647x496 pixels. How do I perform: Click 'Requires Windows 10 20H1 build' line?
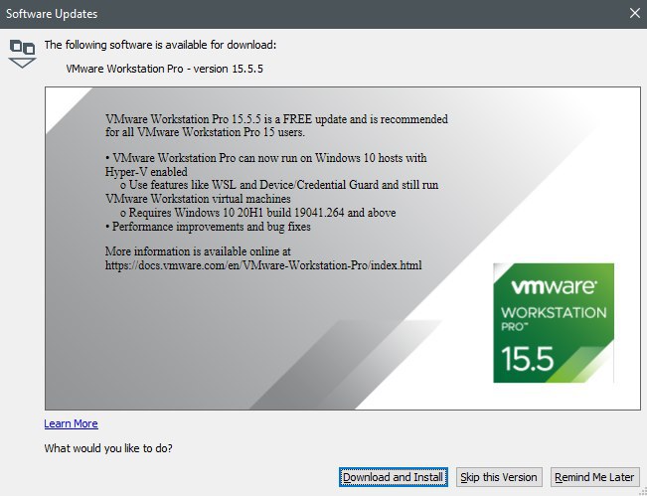click(257, 213)
